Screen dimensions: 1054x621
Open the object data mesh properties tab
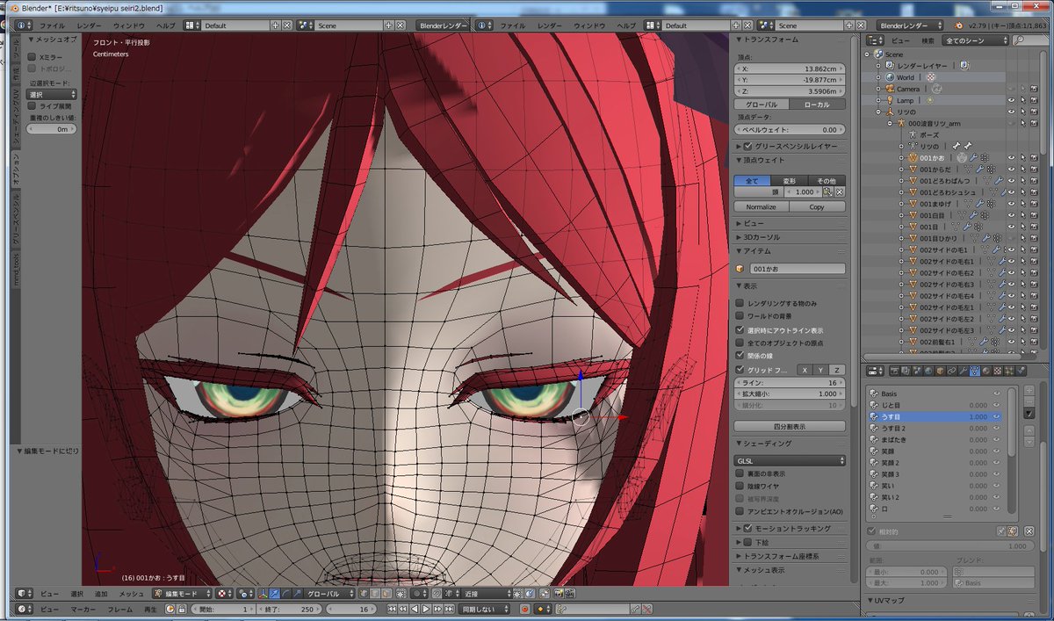(x=975, y=371)
